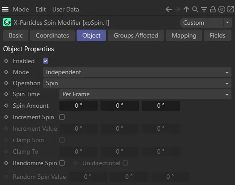Click keyframe diamond beside Operation

tap(6, 83)
